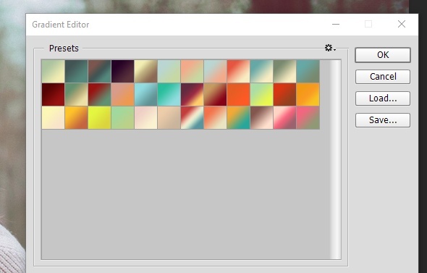
Task: Click the Save... button
Action: [x=383, y=120]
